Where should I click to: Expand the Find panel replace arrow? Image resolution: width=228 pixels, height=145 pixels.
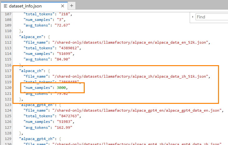(193, 17)
